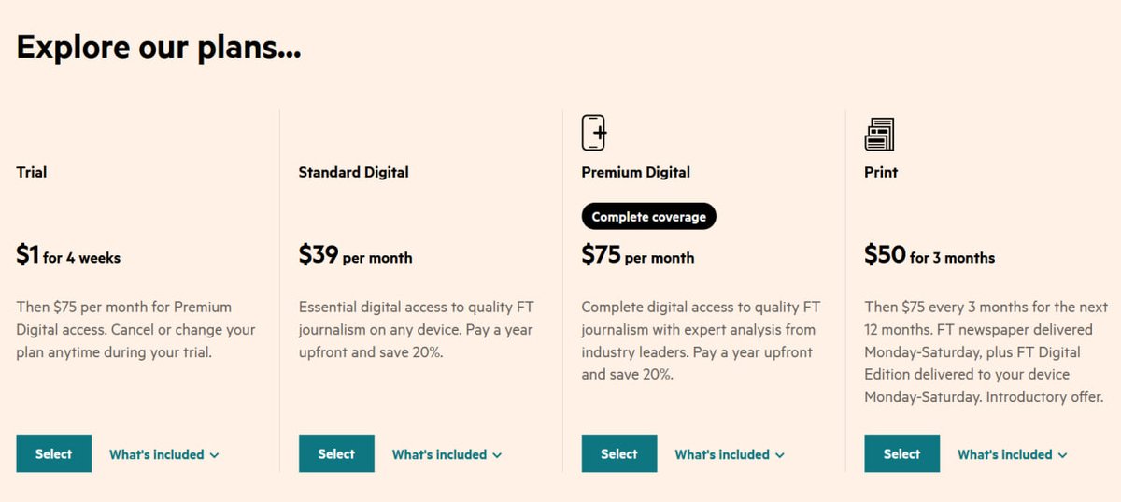Click the Standard Digital heading
The height and width of the screenshot is (502, 1121).
click(x=354, y=172)
